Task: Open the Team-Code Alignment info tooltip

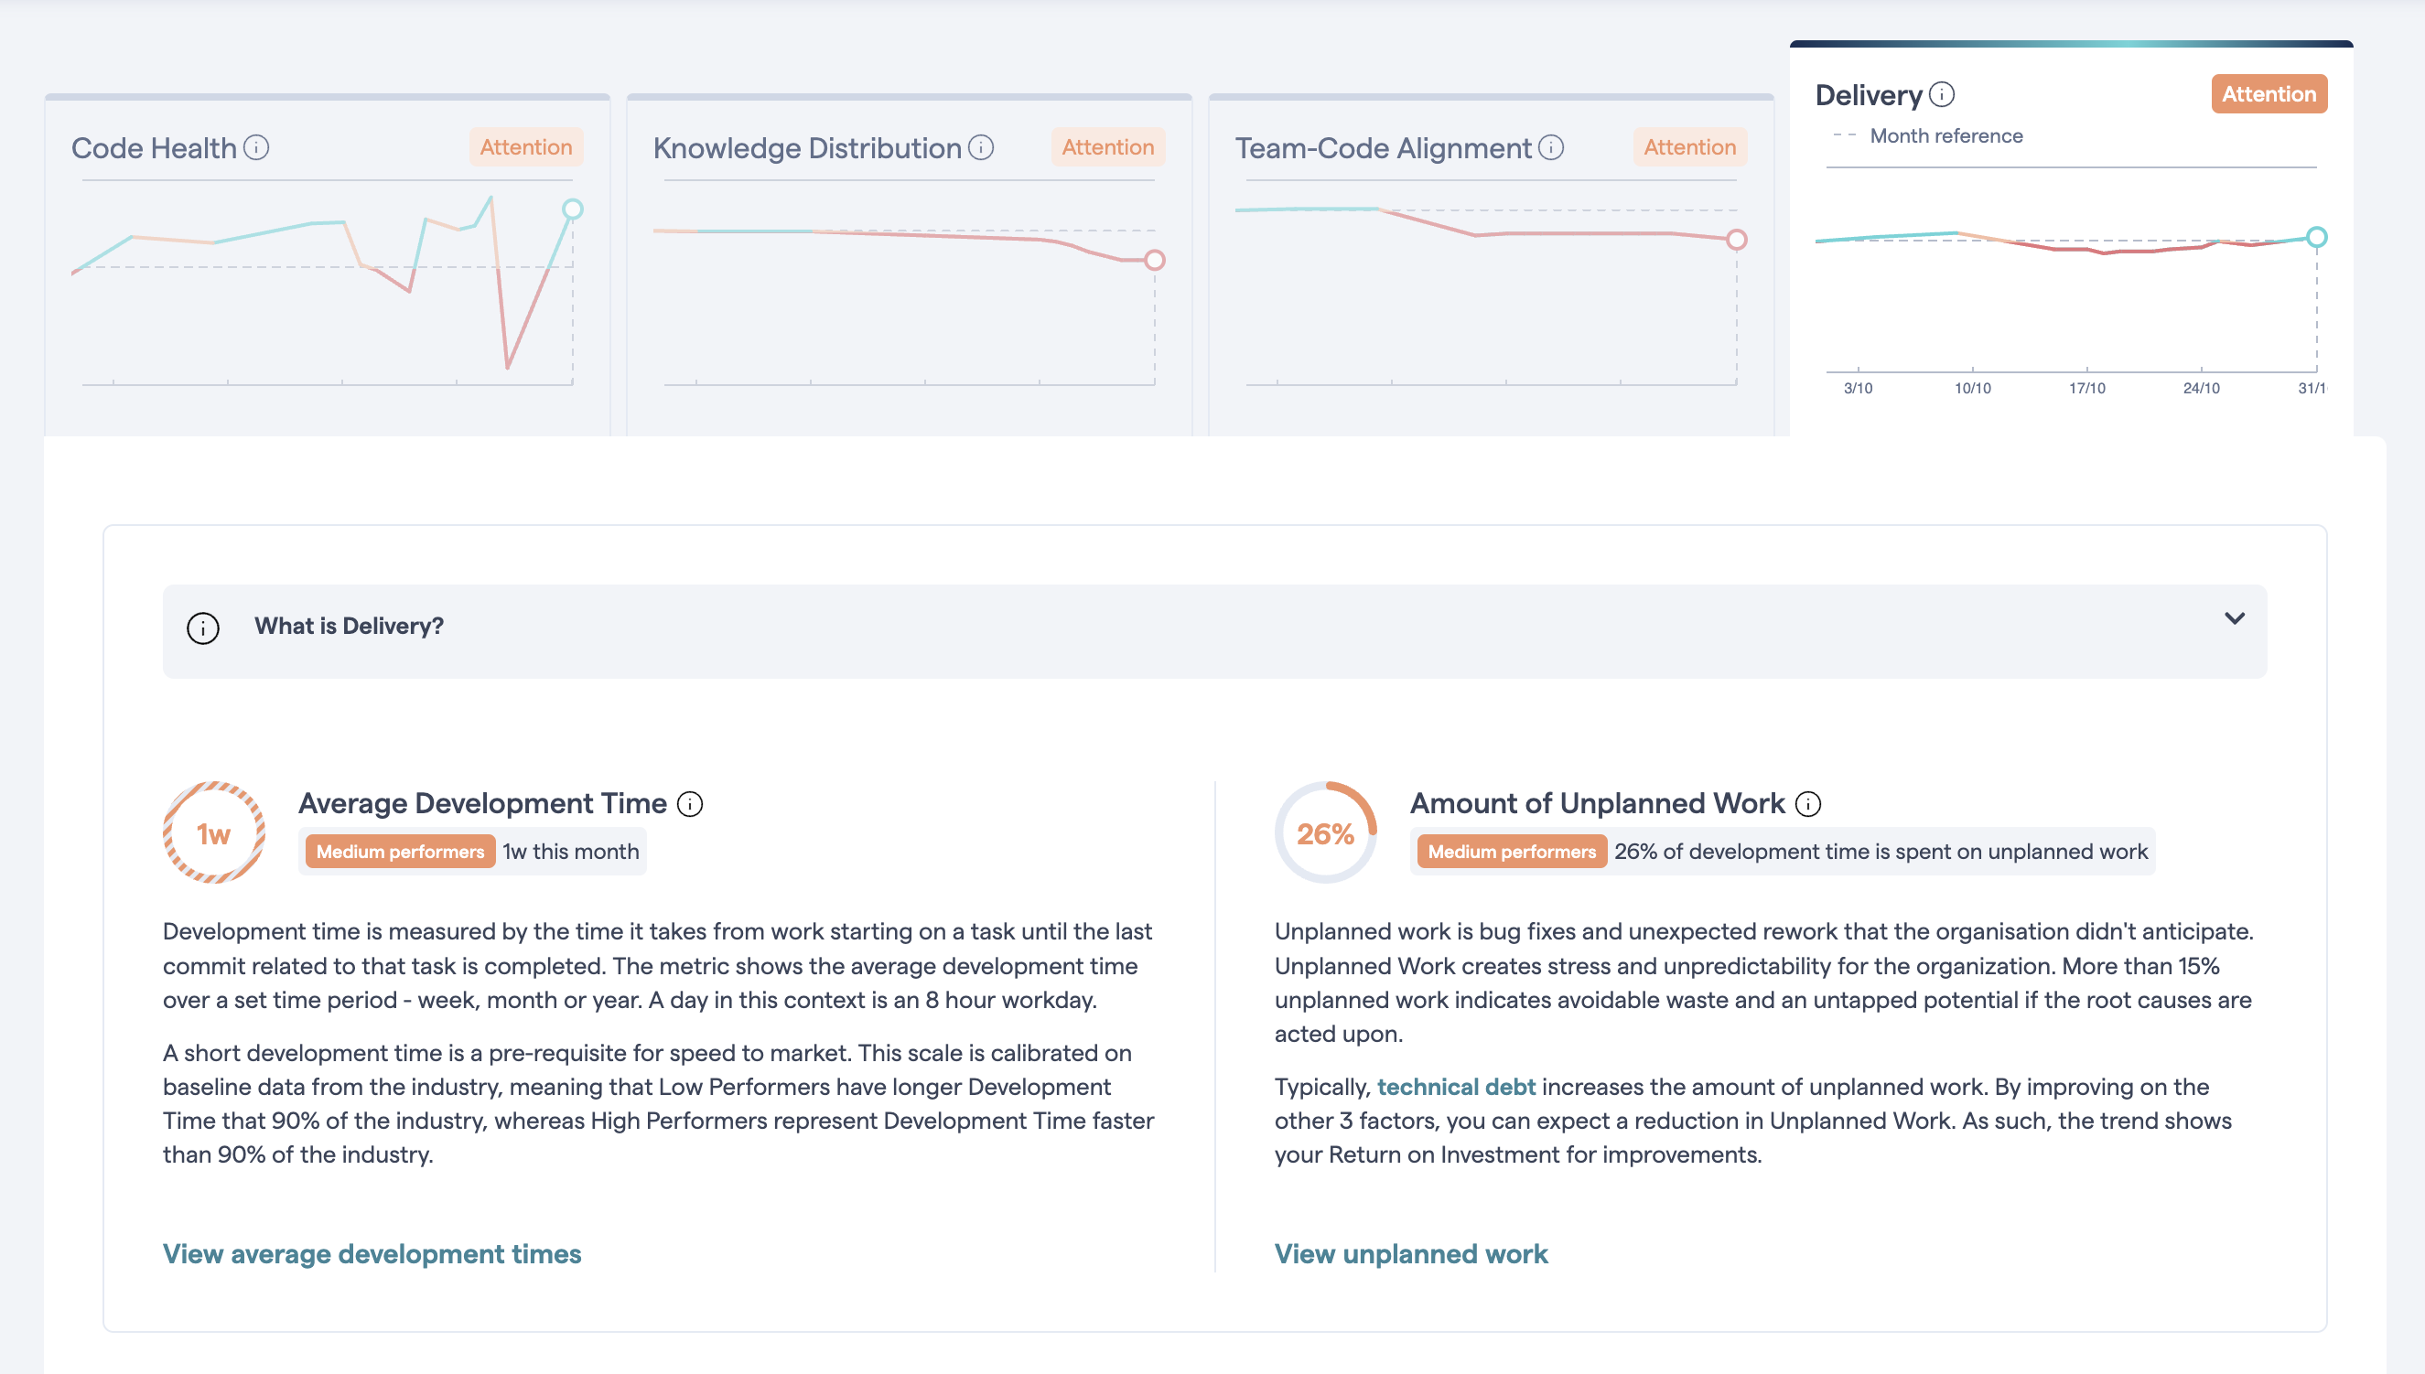Action: tap(1551, 148)
